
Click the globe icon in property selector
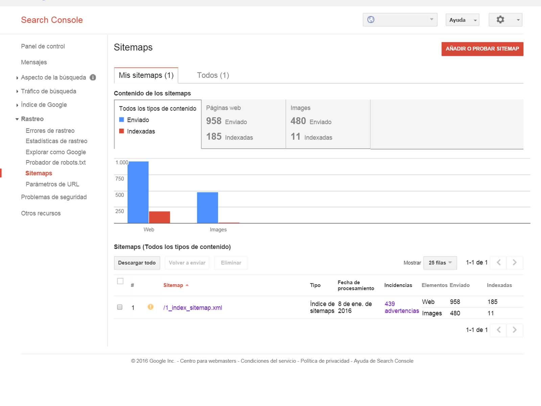point(371,20)
